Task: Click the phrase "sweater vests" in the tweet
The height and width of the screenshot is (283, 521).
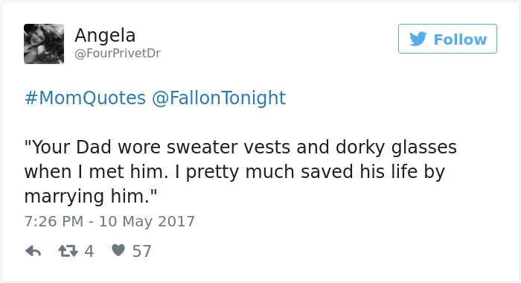Action: 228,147
